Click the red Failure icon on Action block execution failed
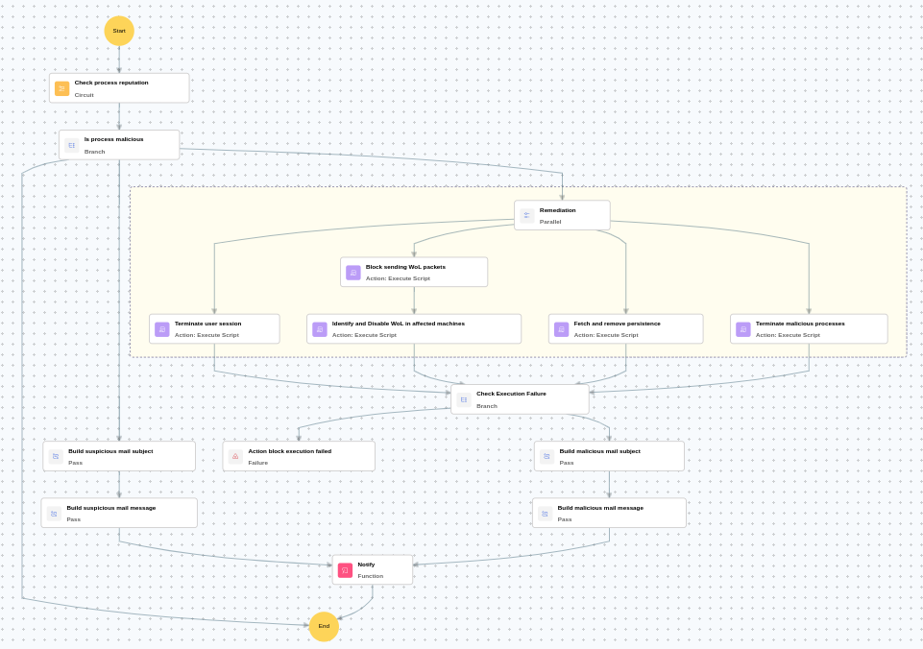Screen dimensions: 923x649 point(235,457)
